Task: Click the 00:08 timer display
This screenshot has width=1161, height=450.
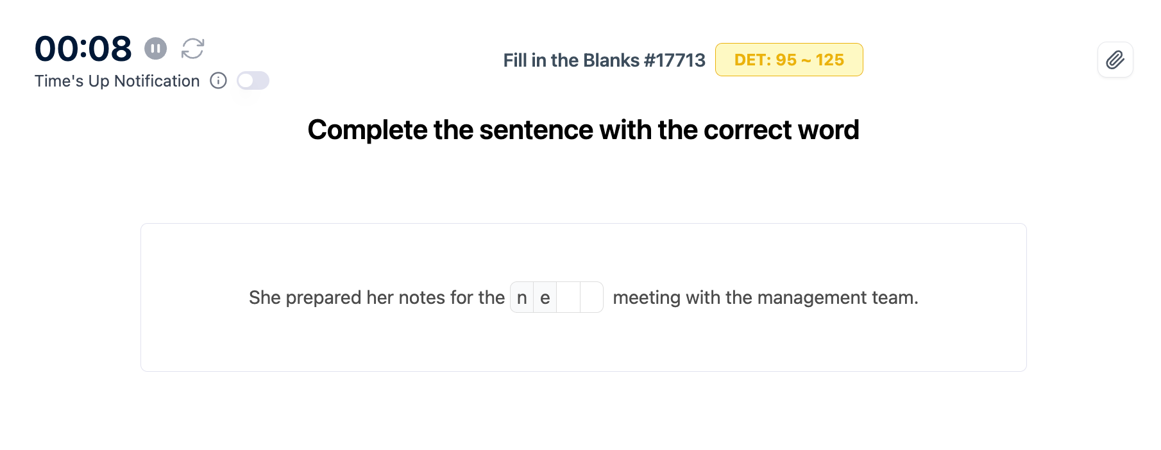Action: pyautogui.click(x=83, y=49)
